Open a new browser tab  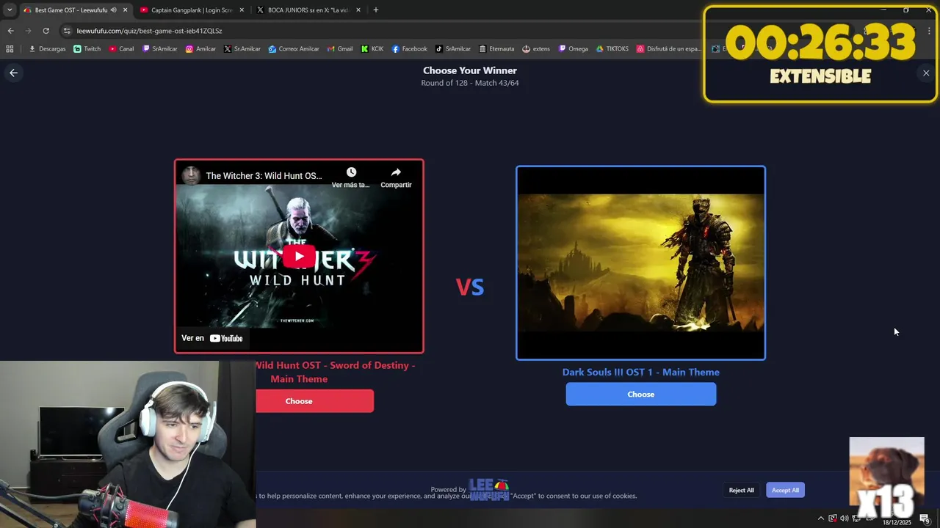click(376, 10)
